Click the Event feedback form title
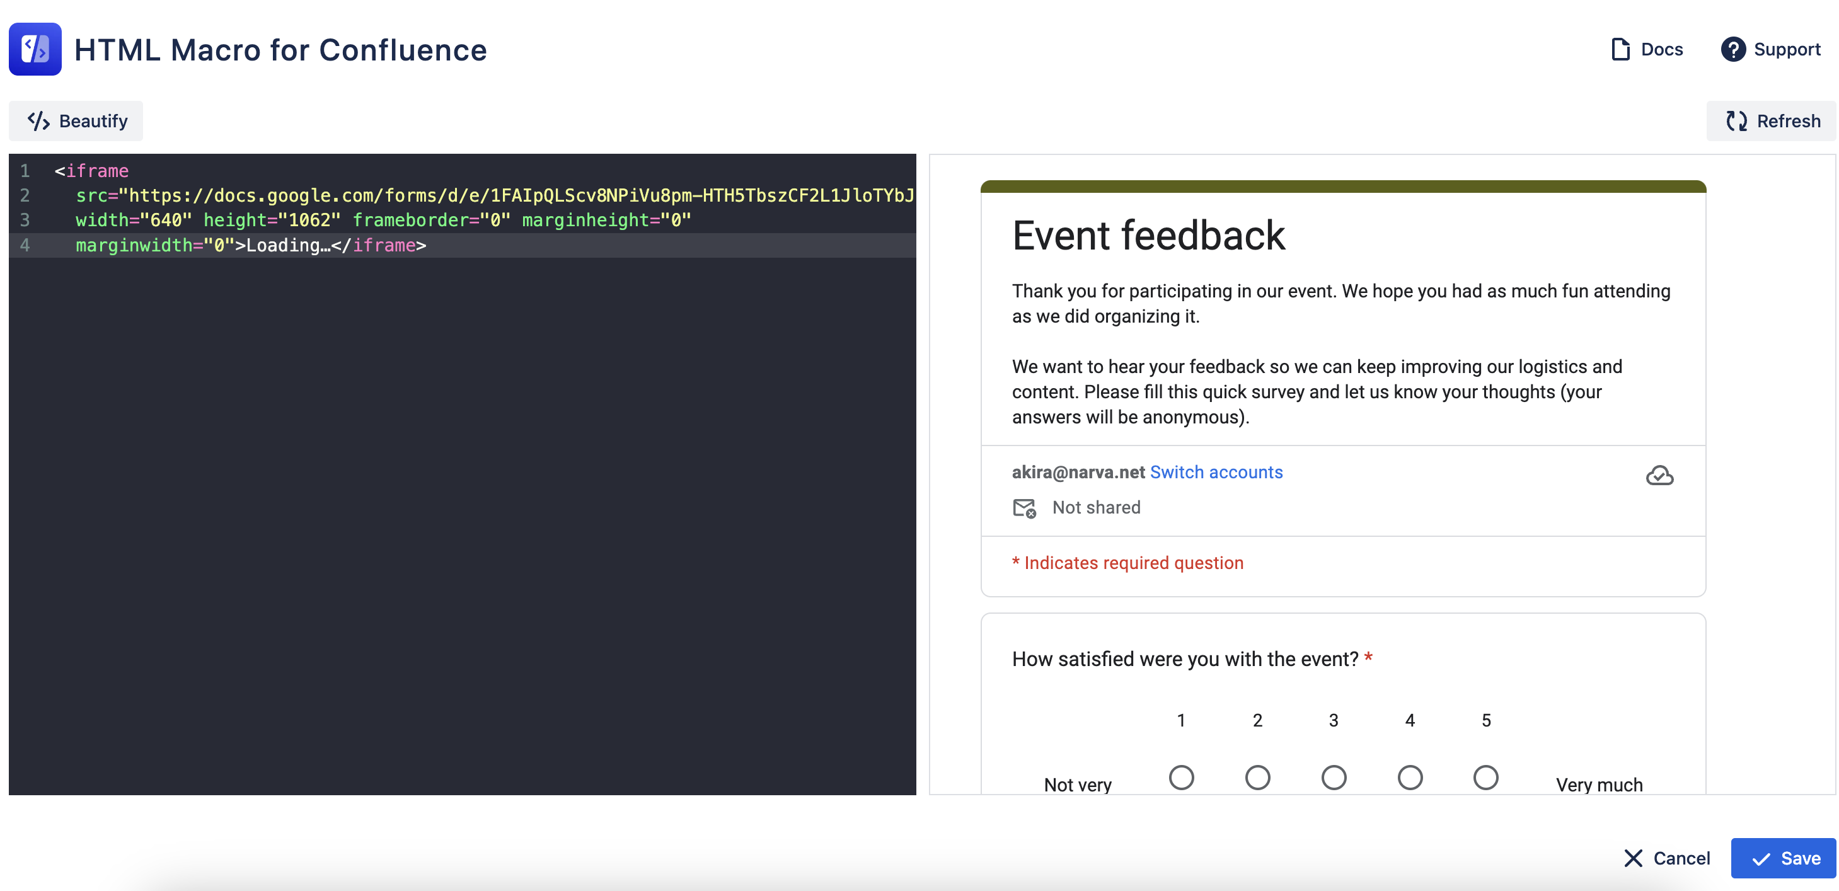 (1148, 236)
